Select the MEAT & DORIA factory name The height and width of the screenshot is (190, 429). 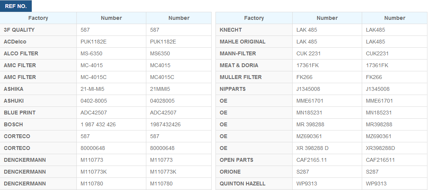point(239,65)
